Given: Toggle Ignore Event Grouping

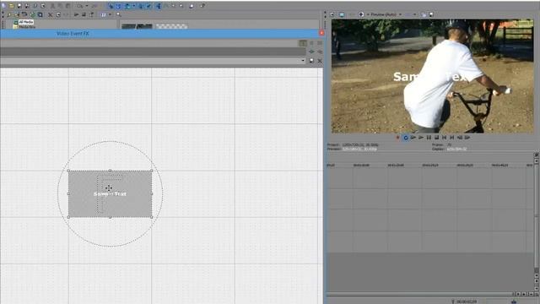Looking at the screenshot, I should click(148, 6).
